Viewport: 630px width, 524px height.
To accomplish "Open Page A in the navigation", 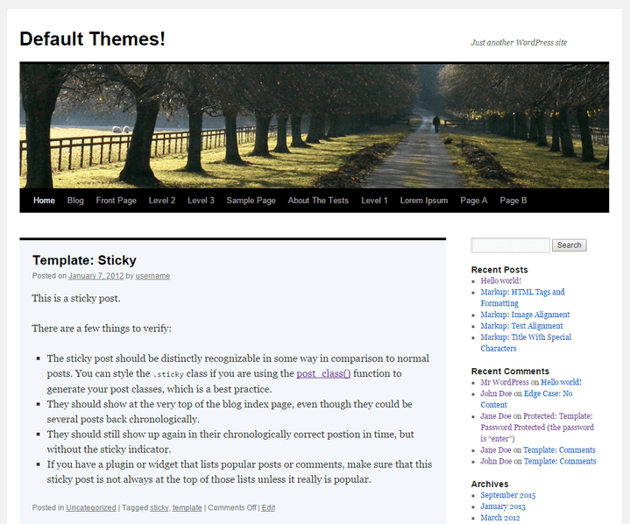I will [x=474, y=201].
